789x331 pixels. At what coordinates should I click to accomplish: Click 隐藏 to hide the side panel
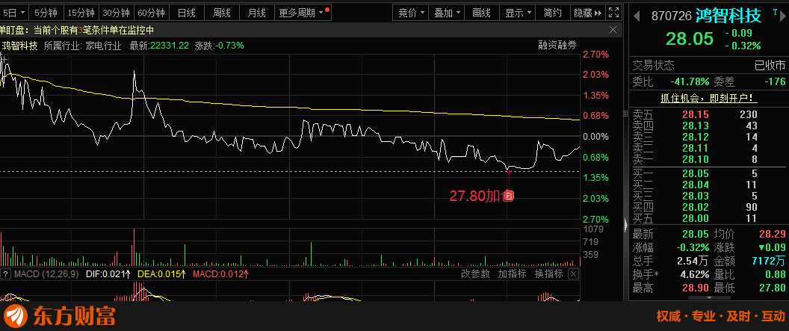(588, 13)
